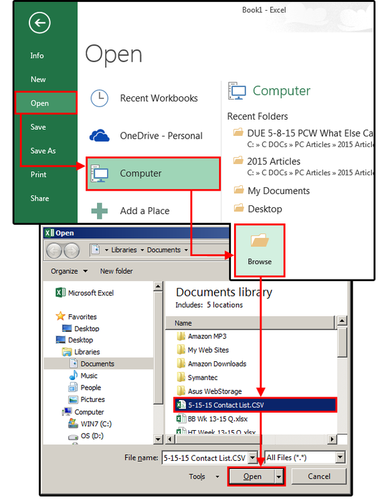Click the New folder button
This screenshot has width=388, height=499.
tap(116, 271)
